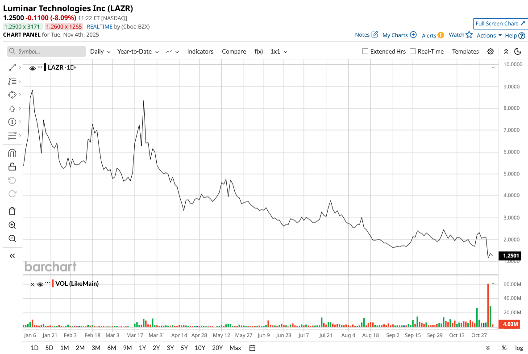The image size is (528, 354).
Task: Collapse header with double up arrows
Action: [506, 51]
